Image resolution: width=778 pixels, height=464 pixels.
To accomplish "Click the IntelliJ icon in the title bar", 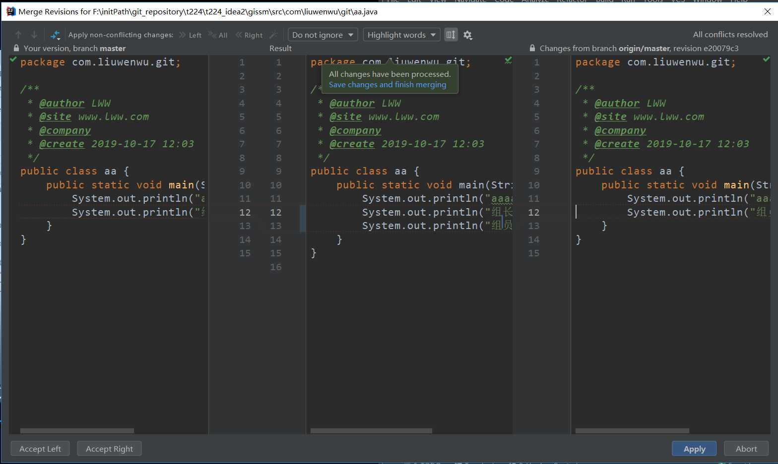I will [10, 11].
